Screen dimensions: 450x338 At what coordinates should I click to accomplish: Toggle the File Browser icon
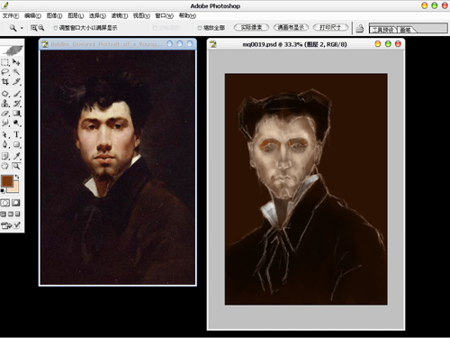coord(360,28)
